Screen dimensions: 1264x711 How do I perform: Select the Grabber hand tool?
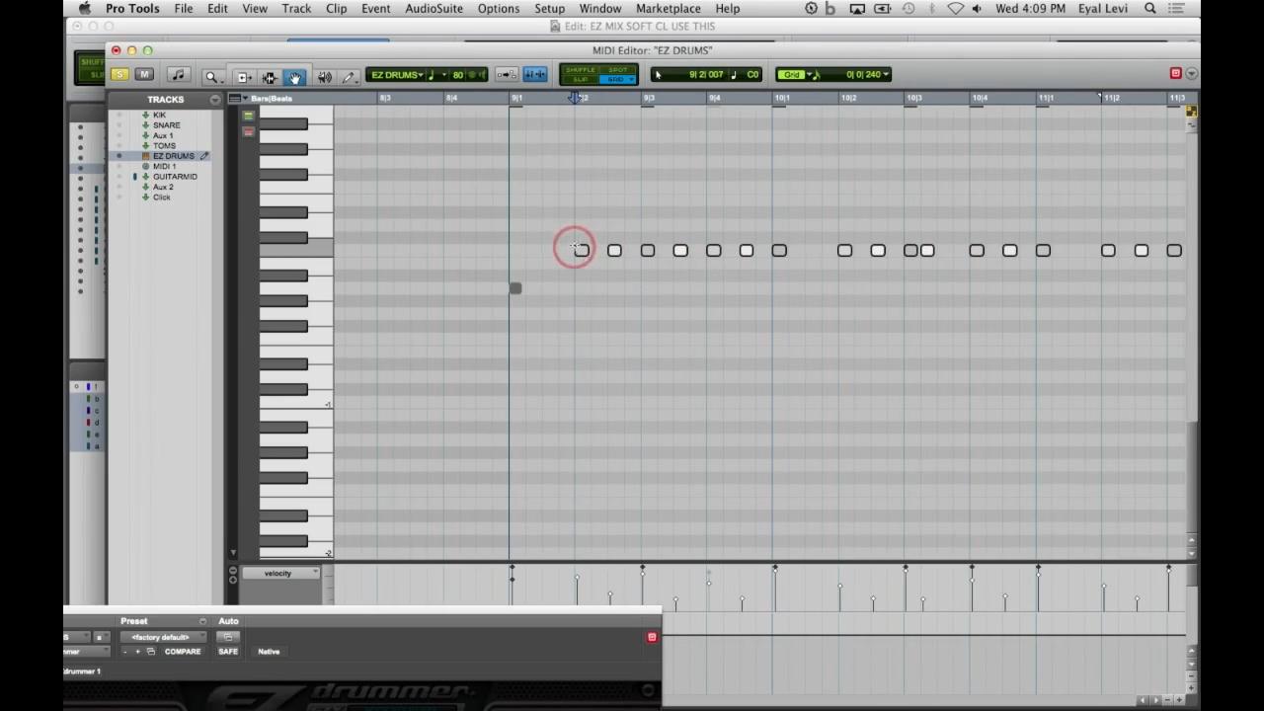tap(294, 77)
